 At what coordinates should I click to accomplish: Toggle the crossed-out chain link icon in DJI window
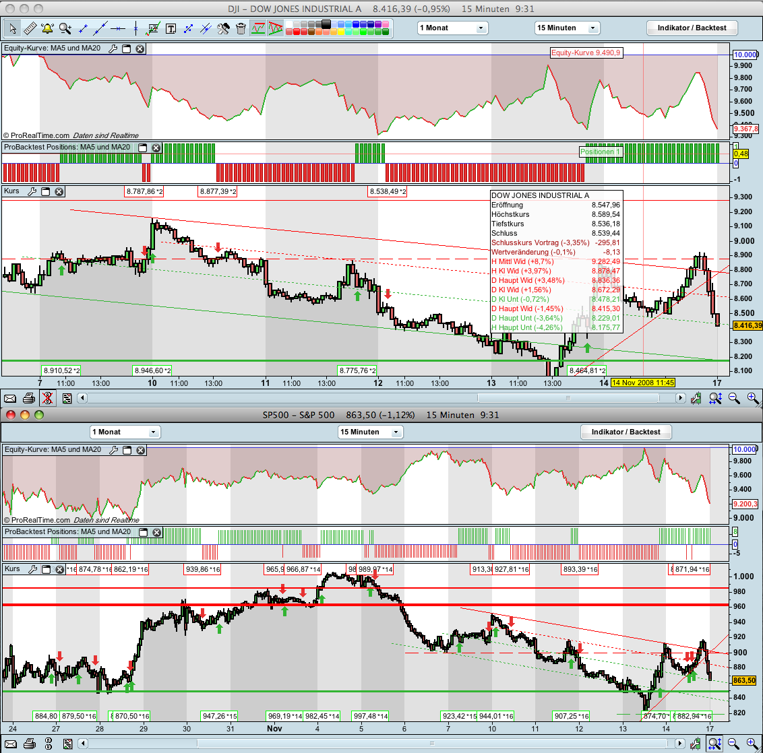pyautogui.click(x=48, y=399)
